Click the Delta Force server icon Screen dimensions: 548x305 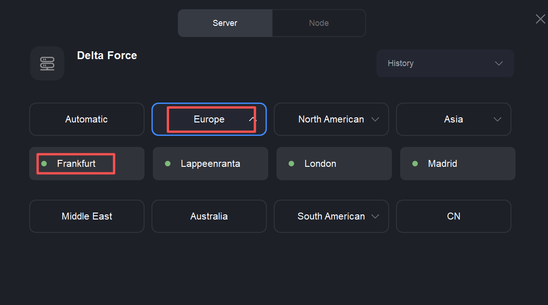[47, 63]
